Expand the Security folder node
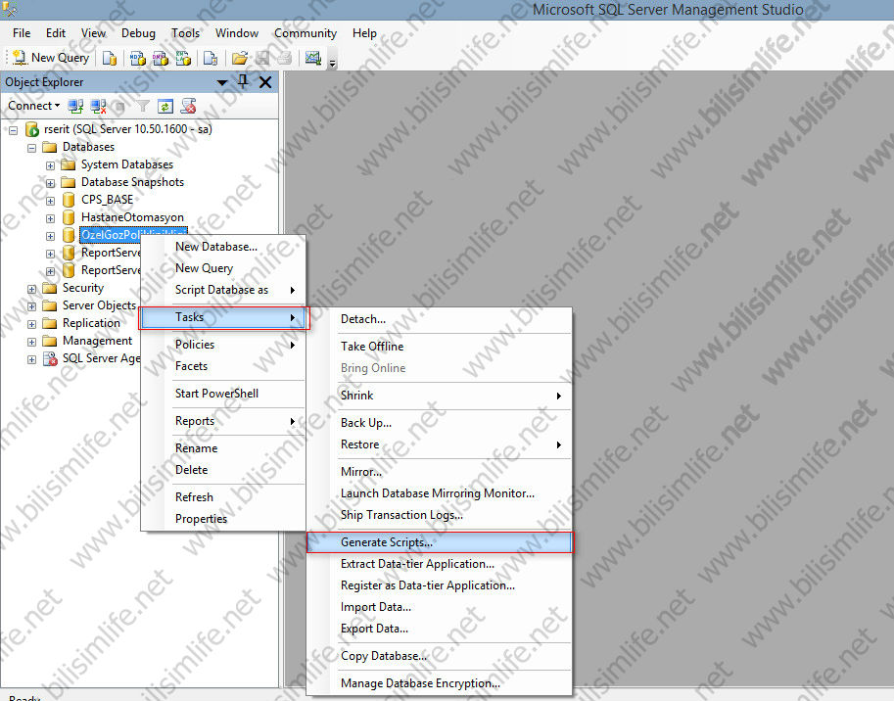The image size is (894, 701). (x=32, y=290)
